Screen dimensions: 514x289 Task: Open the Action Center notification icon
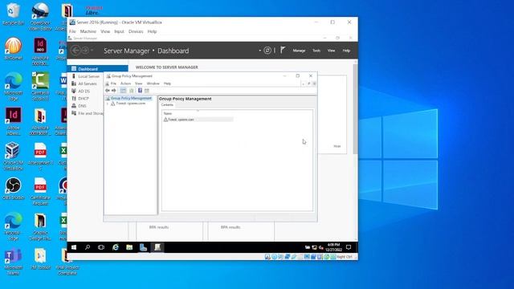tap(349, 247)
